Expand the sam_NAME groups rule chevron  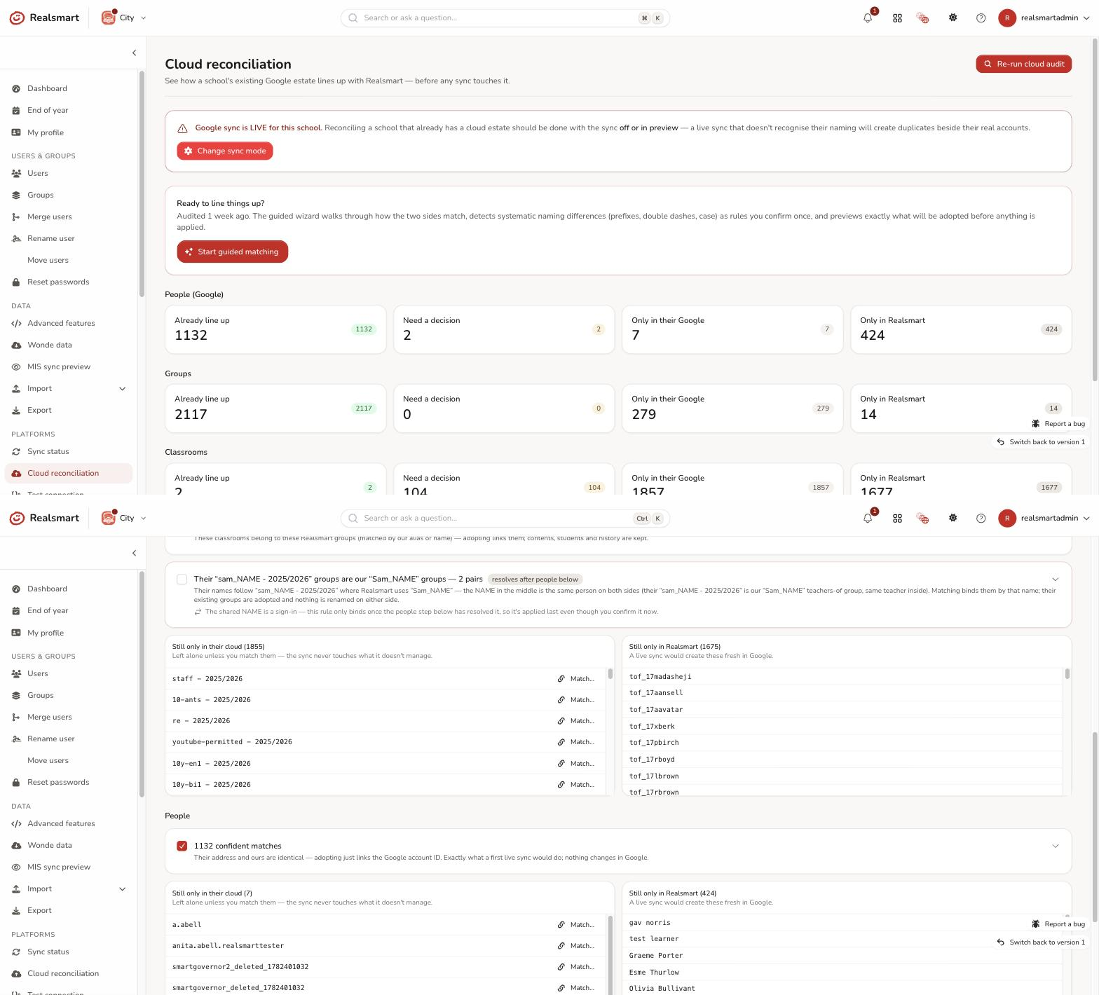1055,579
